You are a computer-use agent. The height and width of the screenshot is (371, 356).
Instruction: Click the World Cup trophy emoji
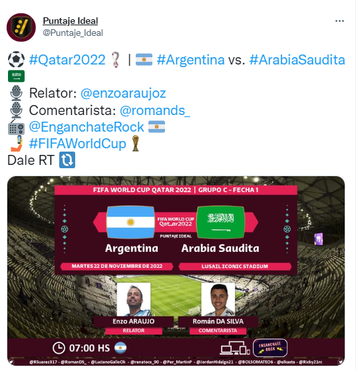point(136,143)
